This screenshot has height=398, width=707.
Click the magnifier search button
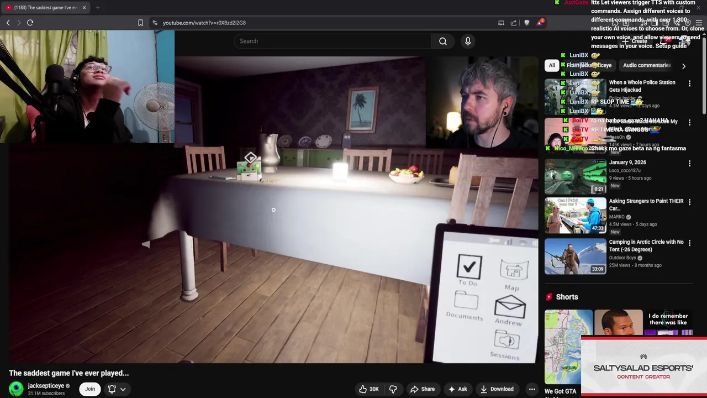pyautogui.click(x=443, y=41)
